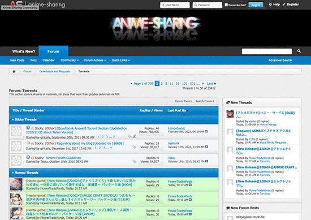This screenshot has height=220, width=311.
Task: Go to page 2 of thread list
Action: [162, 84]
